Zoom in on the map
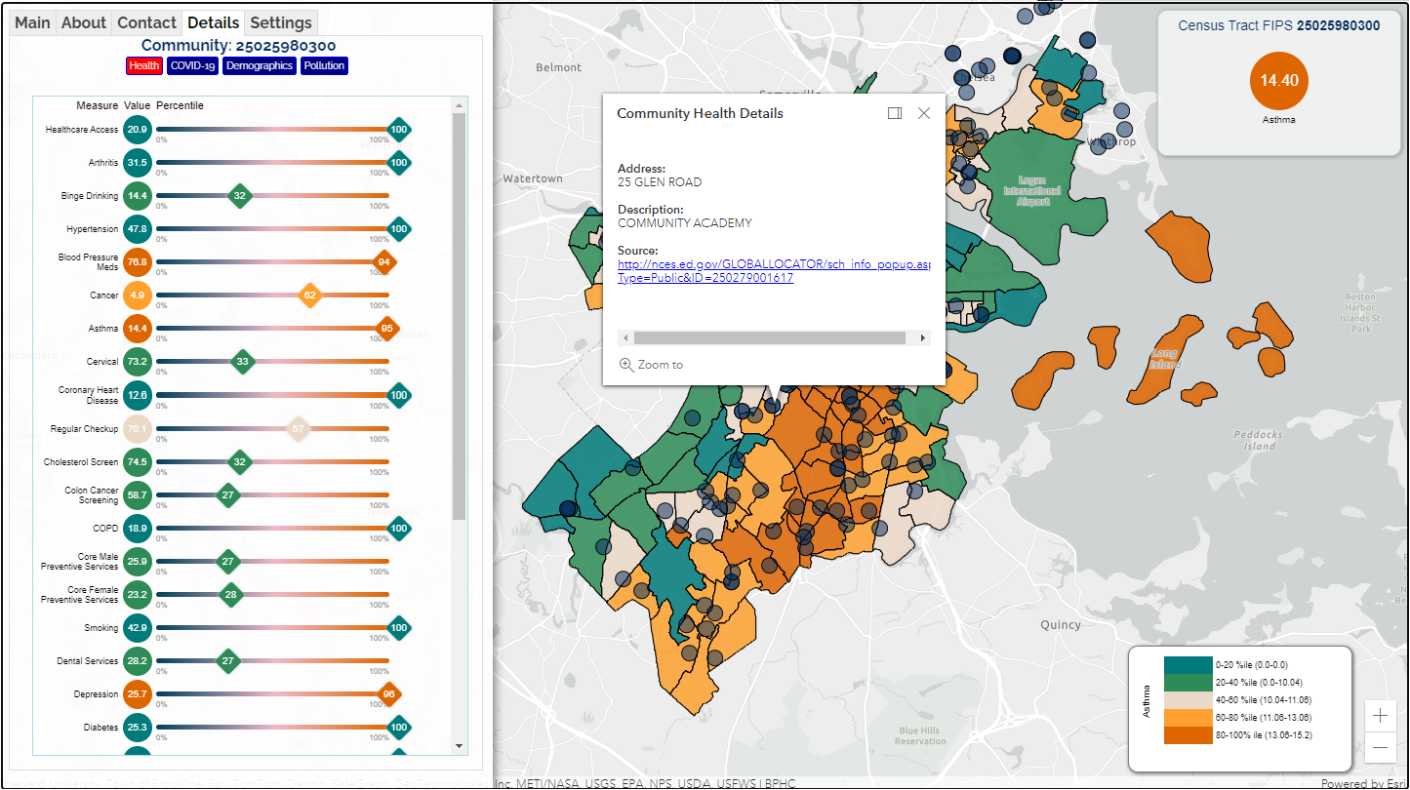Image resolution: width=1410 pixels, height=790 pixels. [x=1380, y=716]
